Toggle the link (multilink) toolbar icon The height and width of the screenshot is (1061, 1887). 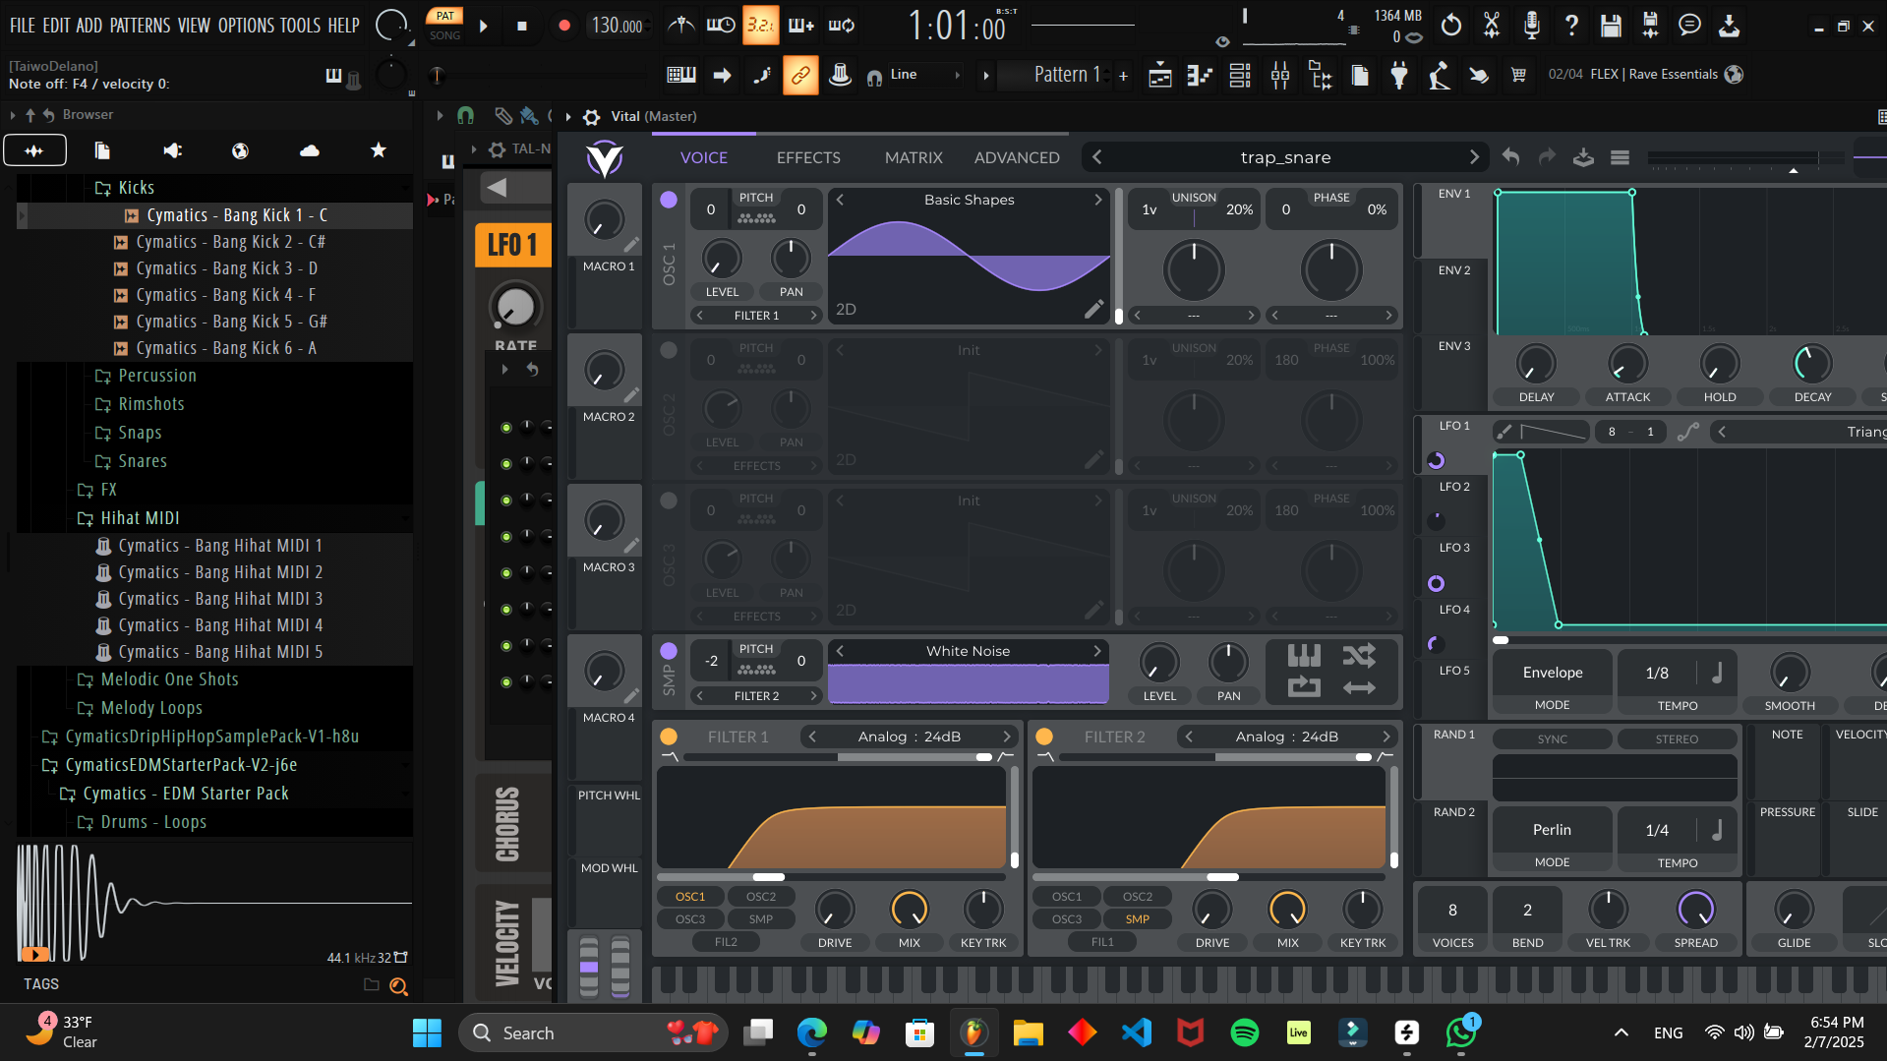click(800, 75)
